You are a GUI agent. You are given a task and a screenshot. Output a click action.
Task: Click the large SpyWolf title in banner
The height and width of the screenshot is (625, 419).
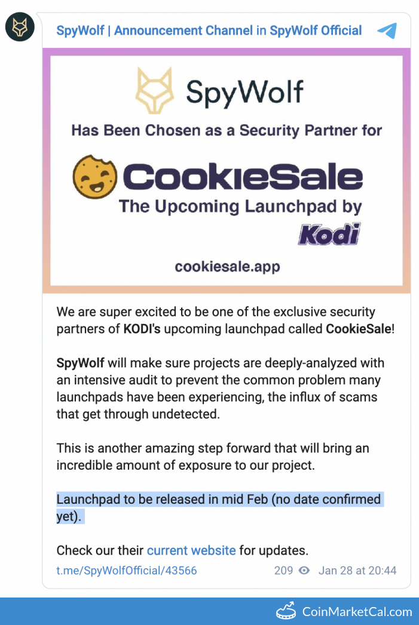[x=244, y=92]
